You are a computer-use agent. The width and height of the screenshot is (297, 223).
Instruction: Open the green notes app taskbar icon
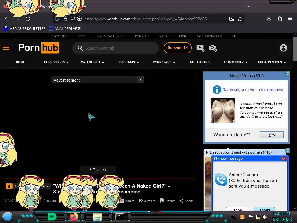click(x=52, y=217)
